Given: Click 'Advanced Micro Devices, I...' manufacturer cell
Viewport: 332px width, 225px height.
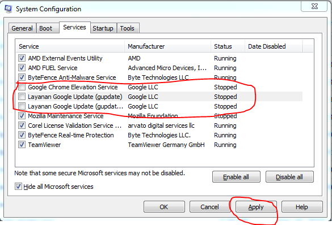Looking at the screenshot, I should (167, 68).
